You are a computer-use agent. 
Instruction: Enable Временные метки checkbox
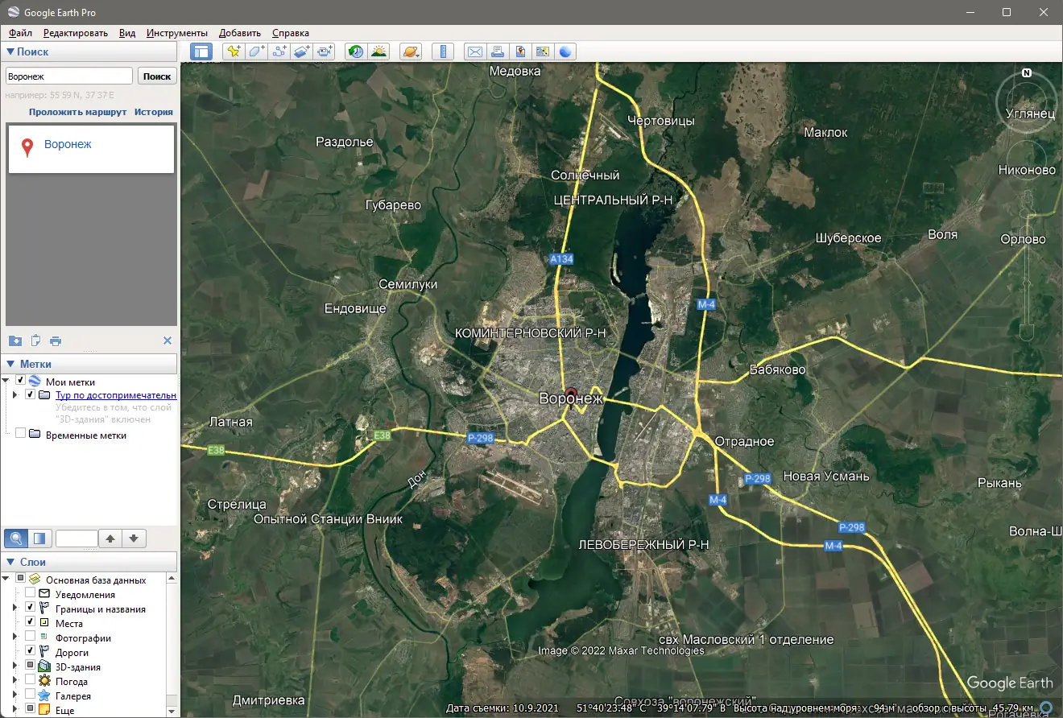coord(21,435)
